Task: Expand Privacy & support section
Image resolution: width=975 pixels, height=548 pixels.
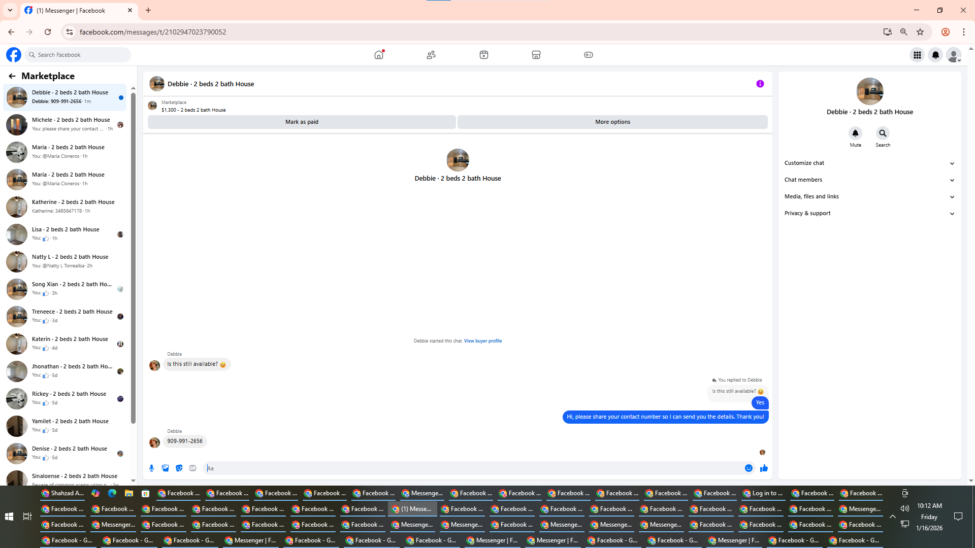Action: 869,214
